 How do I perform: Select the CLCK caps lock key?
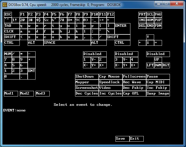click(12, 31)
